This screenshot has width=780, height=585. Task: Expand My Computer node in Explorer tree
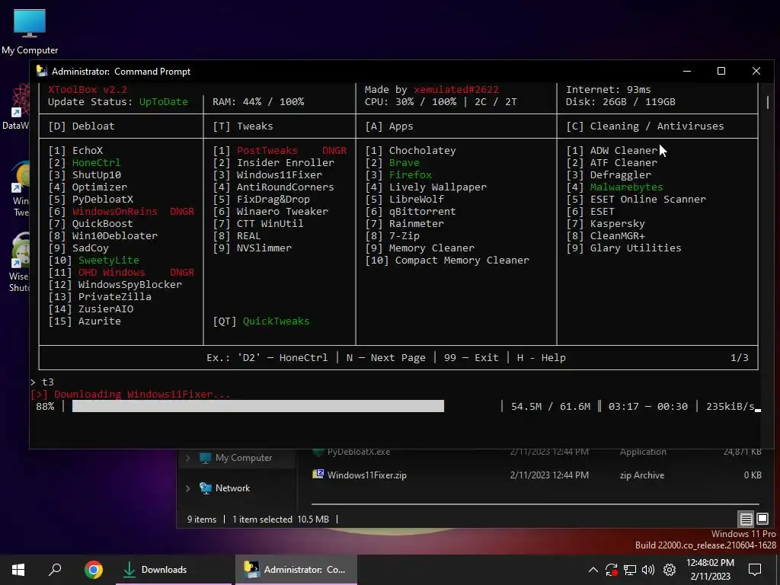[x=188, y=458]
